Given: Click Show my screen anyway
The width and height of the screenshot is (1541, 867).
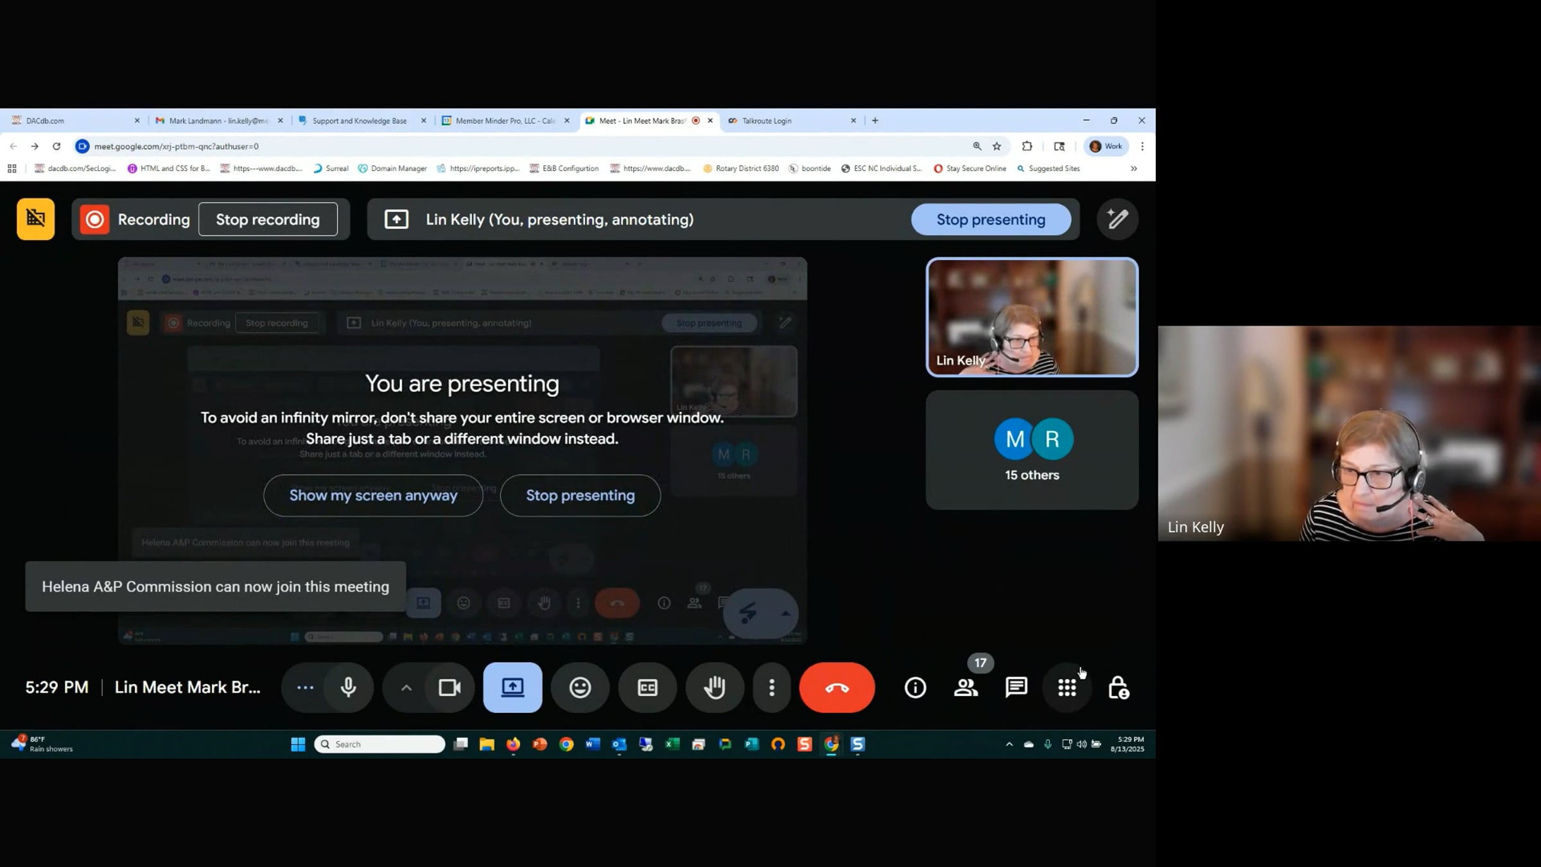Looking at the screenshot, I should pos(373,495).
